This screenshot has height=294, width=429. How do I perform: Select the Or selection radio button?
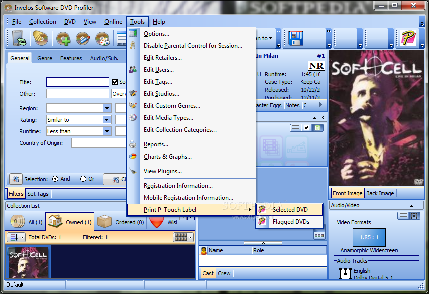83,179
